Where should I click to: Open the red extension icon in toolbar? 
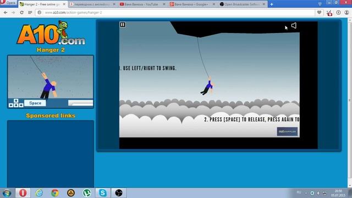[329, 13]
